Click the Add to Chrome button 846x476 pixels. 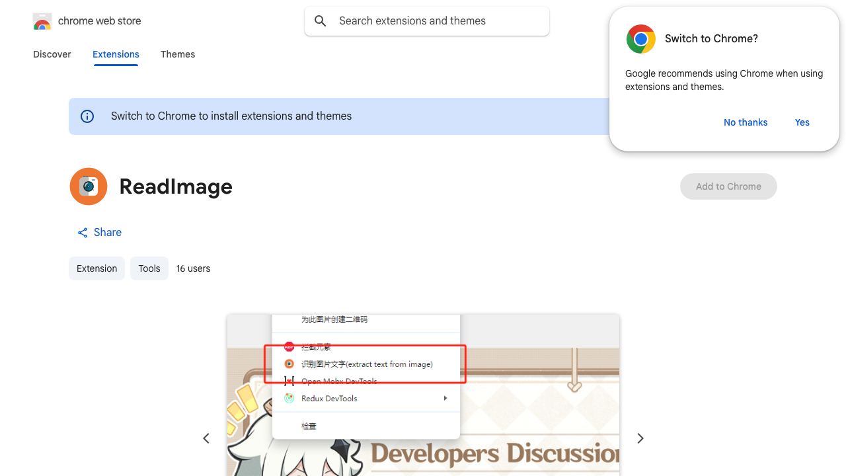[728, 186]
